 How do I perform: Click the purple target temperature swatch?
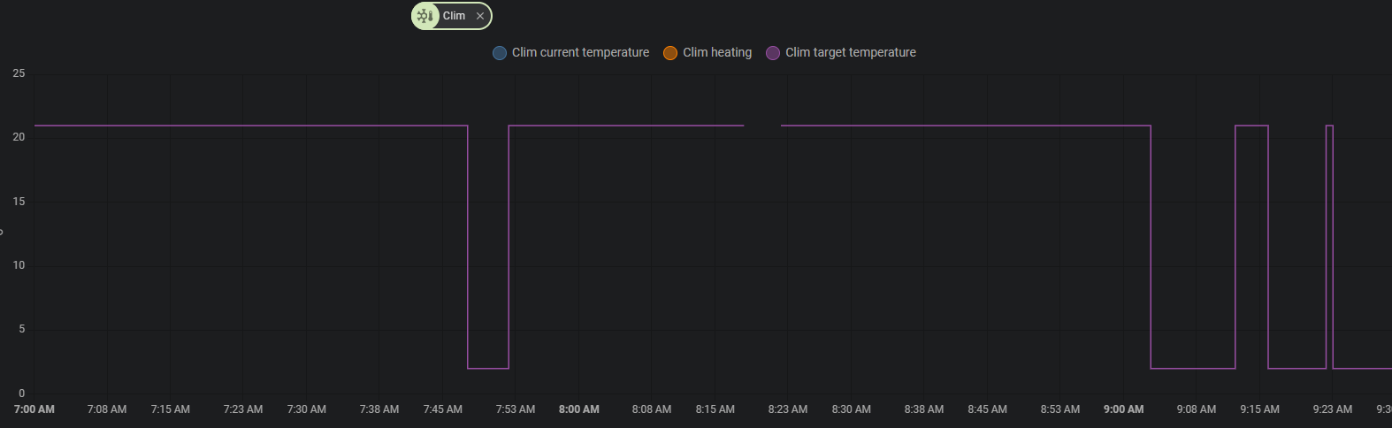773,53
